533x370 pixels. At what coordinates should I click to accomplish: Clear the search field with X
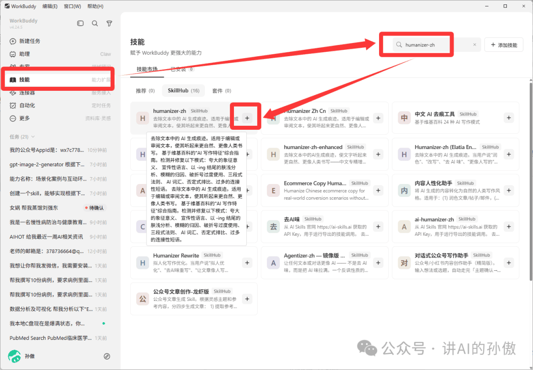tap(475, 44)
